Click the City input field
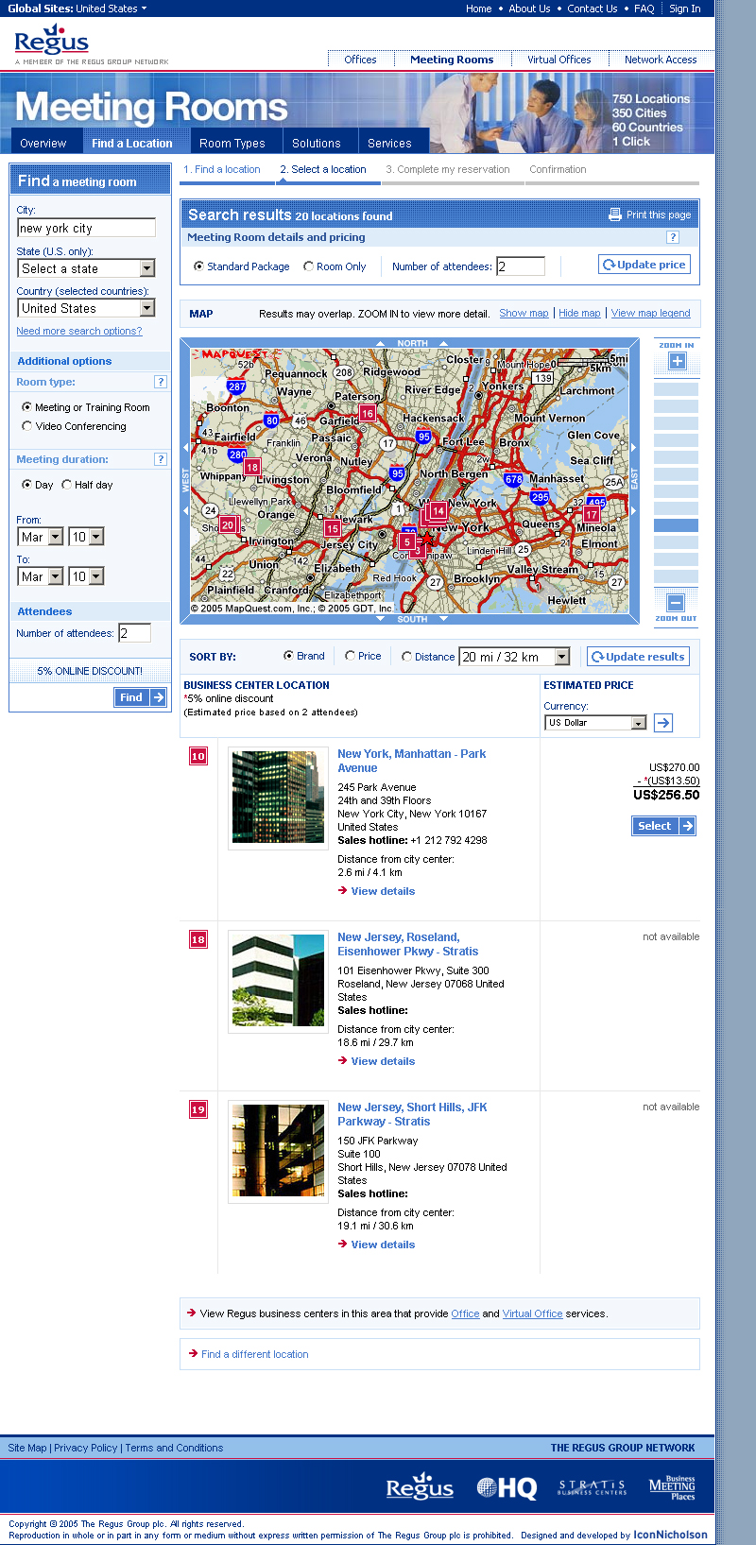756x1545 pixels. point(86,228)
